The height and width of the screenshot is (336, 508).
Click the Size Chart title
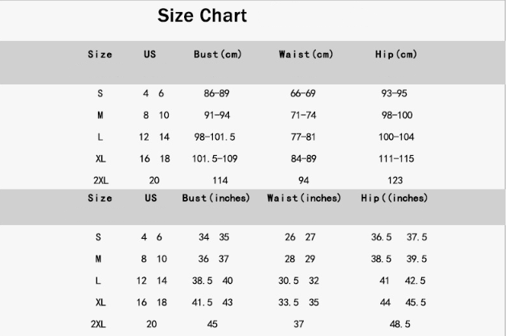tap(202, 15)
